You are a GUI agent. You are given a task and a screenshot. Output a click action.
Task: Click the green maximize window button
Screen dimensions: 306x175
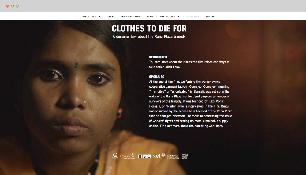click(18, 6)
